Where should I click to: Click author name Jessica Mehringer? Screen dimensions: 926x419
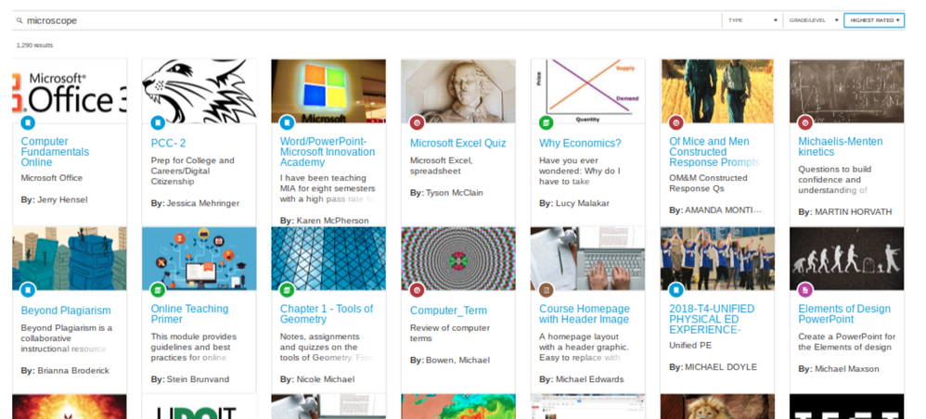click(202, 203)
